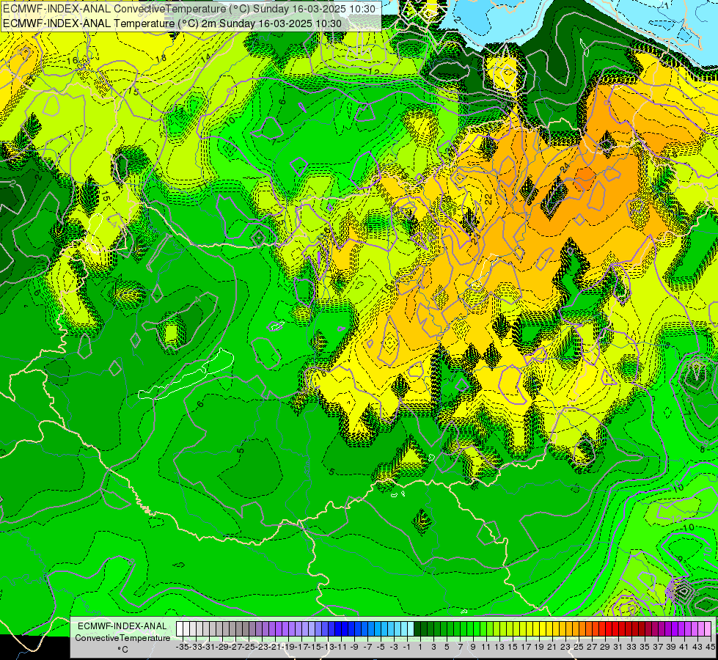
Task: Pick the darkest green swatch after light blue
Action: [x=417, y=629]
